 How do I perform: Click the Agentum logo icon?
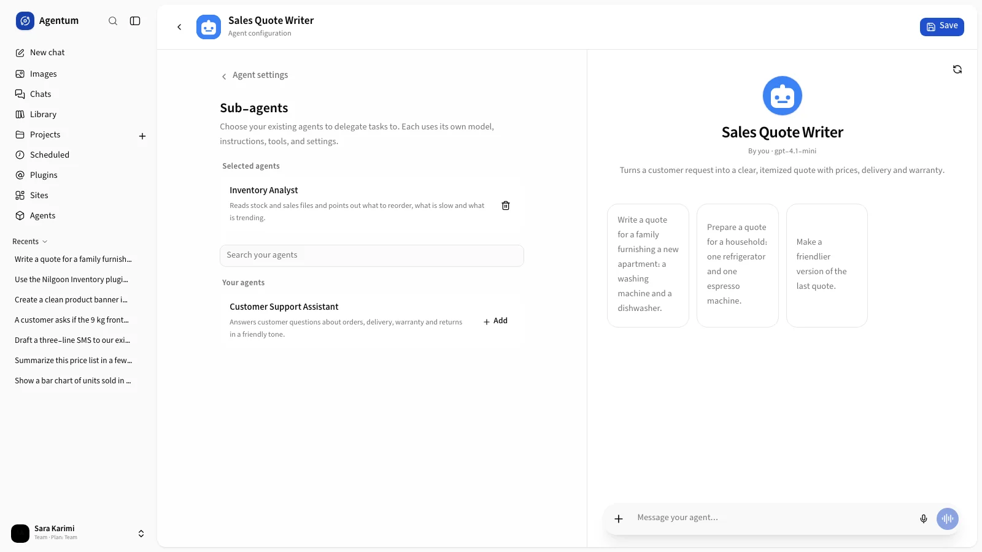(x=25, y=21)
